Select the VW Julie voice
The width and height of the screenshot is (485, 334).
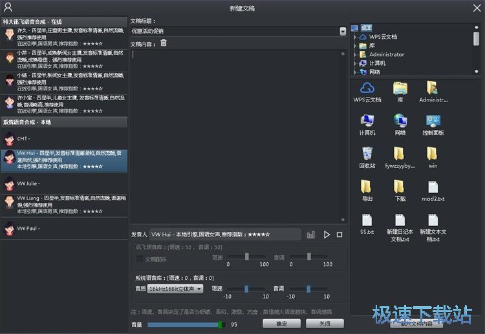click(64, 183)
